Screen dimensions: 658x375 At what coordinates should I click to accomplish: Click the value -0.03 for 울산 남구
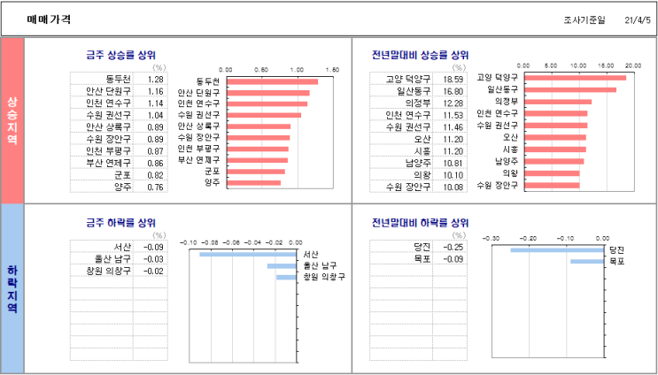point(153,259)
